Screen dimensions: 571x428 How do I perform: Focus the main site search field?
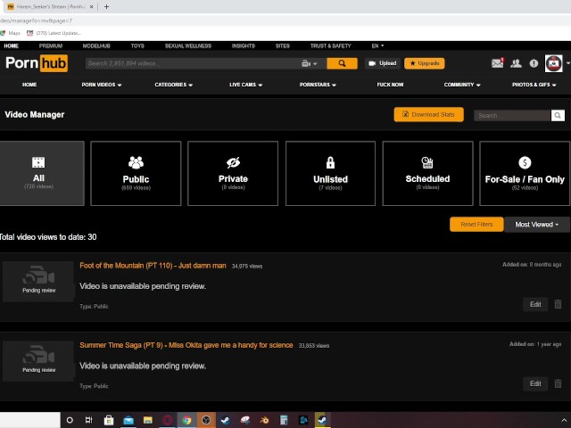(193, 63)
